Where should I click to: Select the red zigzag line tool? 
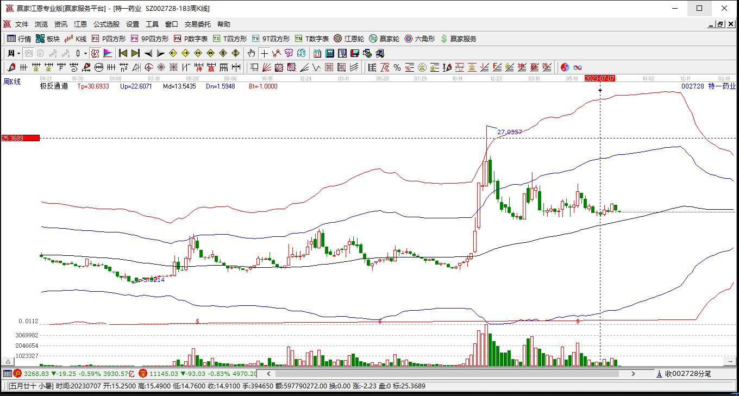(277, 53)
